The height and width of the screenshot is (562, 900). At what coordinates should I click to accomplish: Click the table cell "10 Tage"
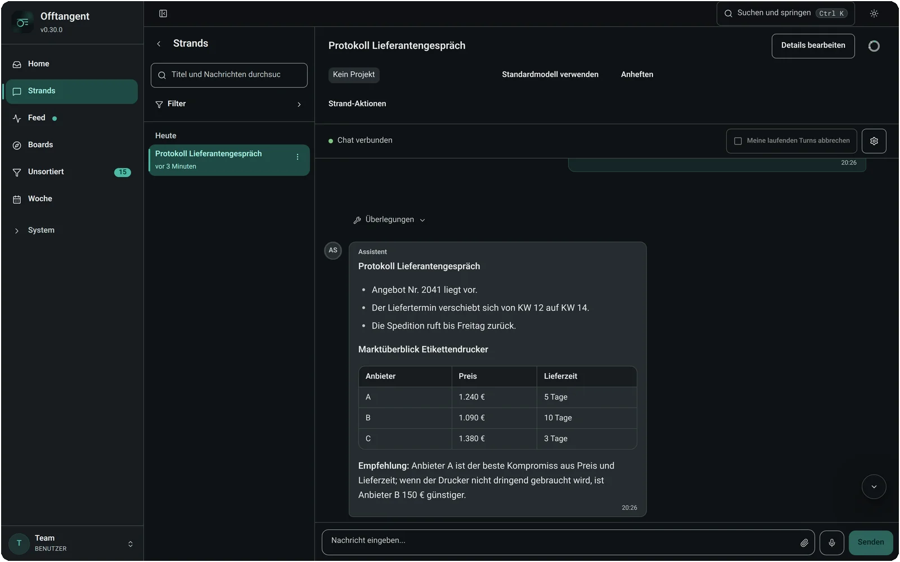[x=587, y=418]
